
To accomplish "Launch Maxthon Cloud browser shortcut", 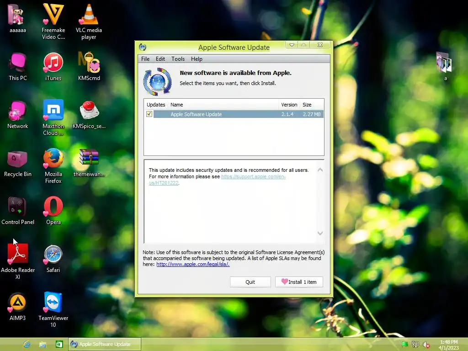I will [53, 117].
